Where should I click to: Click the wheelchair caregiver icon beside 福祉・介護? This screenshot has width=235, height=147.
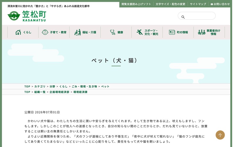coord(78,32)
